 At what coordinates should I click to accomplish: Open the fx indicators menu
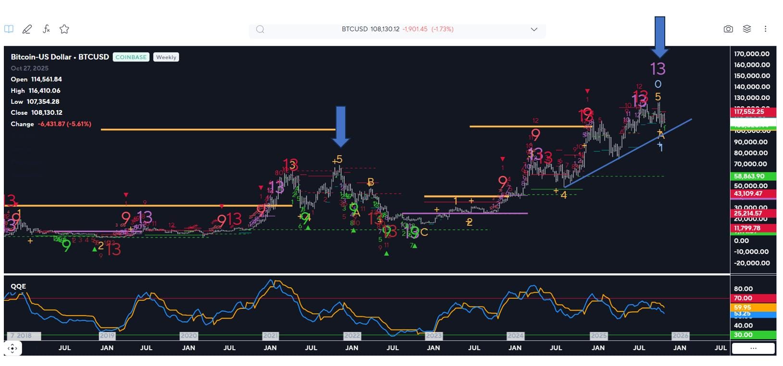tap(46, 29)
